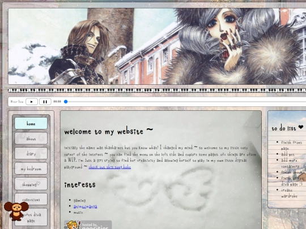The image size is (306, 229).
Task: Select the 'gaming' interest item
Action: tap(79, 200)
